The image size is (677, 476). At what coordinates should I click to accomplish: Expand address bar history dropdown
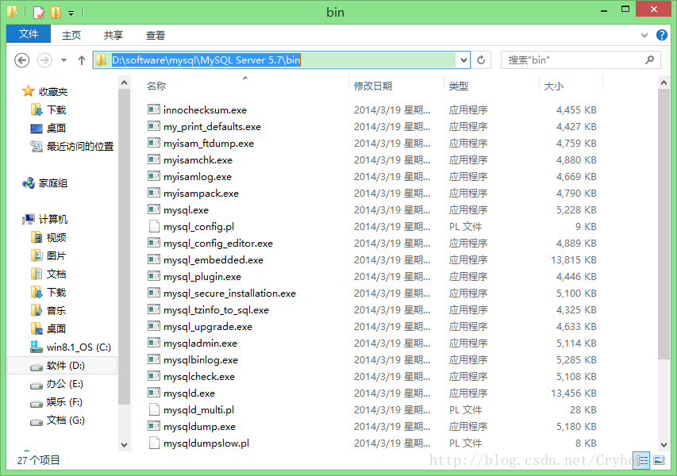pos(464,60)
